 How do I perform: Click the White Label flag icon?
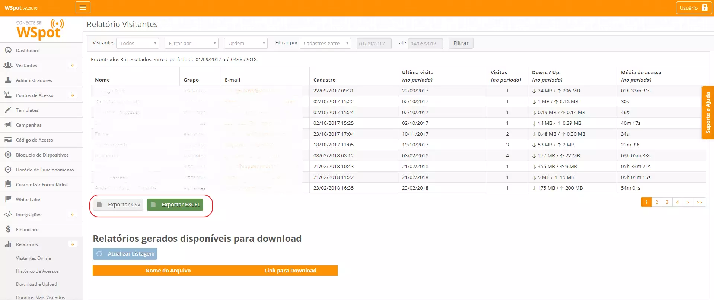point(8,199)
